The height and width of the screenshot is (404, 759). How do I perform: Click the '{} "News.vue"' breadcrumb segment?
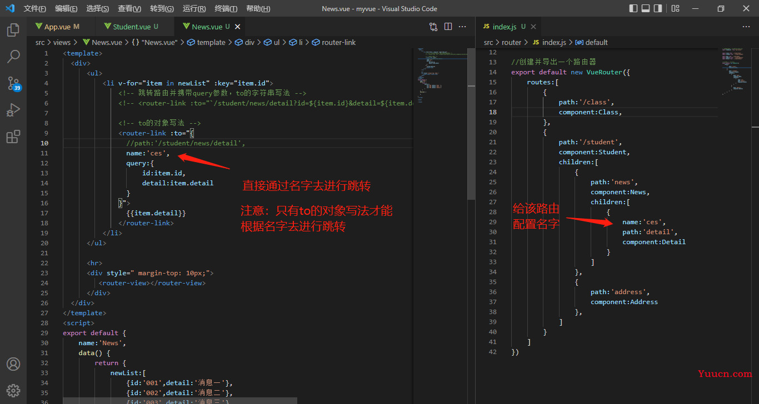coord(154,42)
